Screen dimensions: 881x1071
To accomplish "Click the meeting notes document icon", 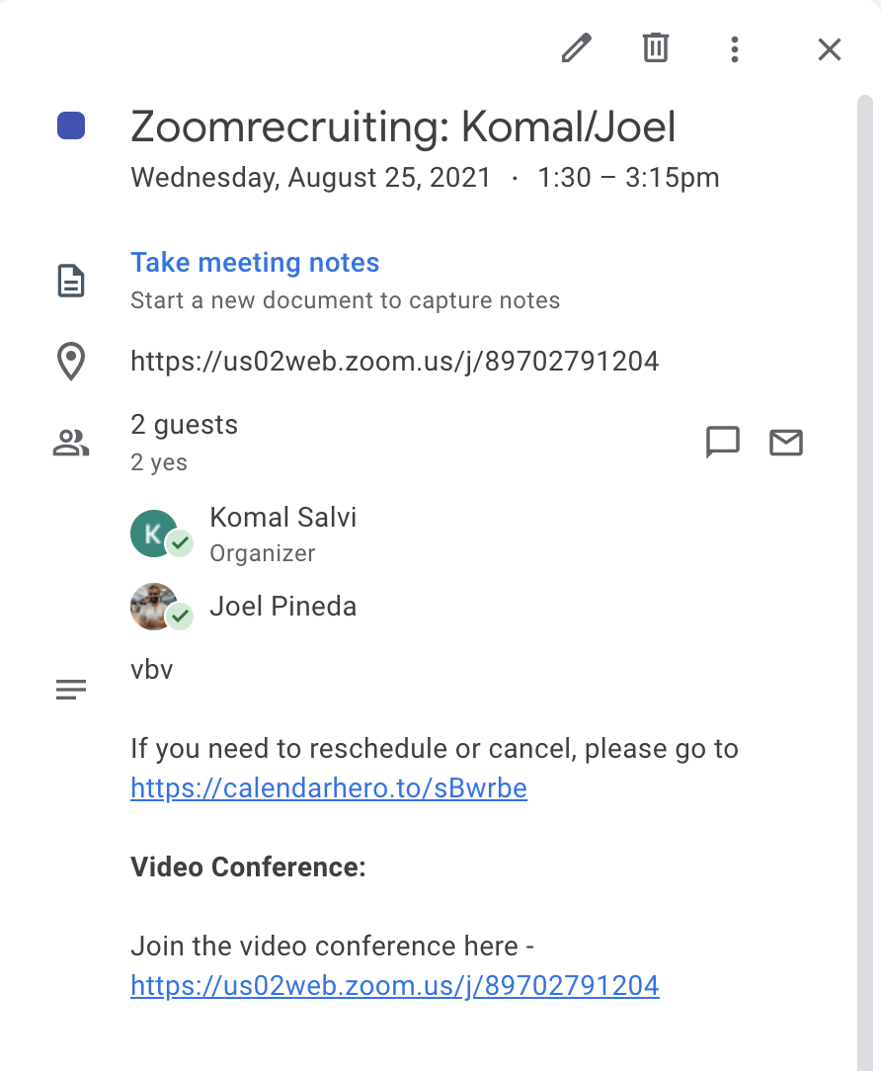I will (x=71, y=281).
